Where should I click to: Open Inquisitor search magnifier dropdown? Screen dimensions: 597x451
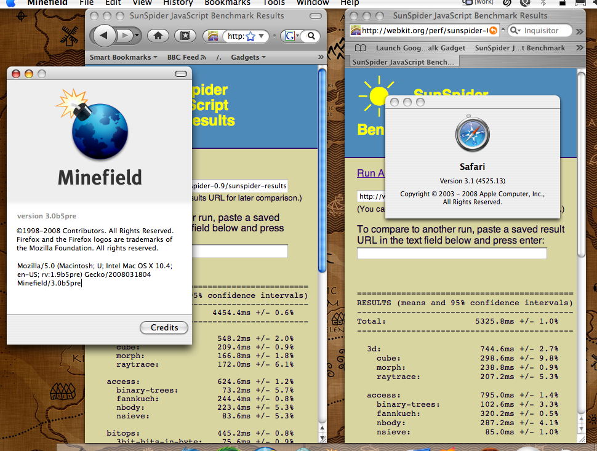point(516,30)
